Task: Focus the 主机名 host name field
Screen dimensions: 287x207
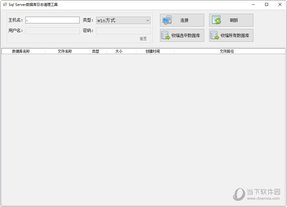Action: [52, 20]
